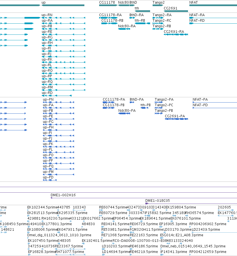Select the CG2691 gene label
Screen dimensions: 237x256
coord(170,8)
